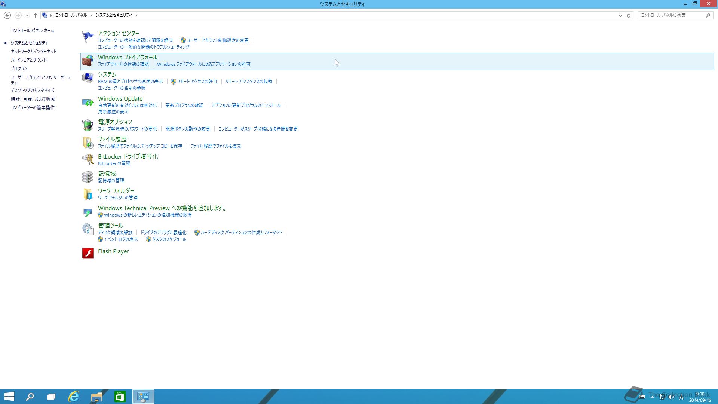The height and width of the screenshot is (404, 718).
Task: Click the Windows Technical Preview features icon
Action: pos(88,212)
